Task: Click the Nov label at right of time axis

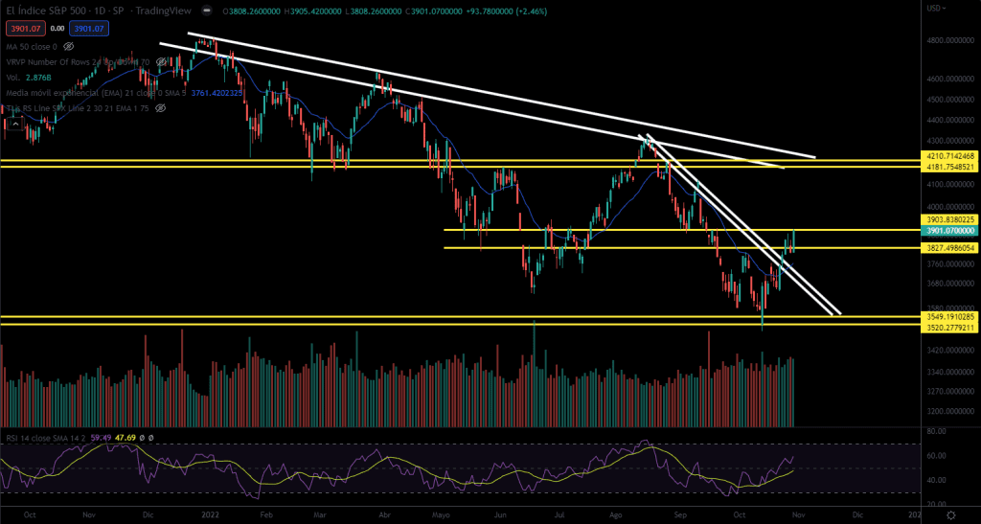Action: click(x=799, y=515)
